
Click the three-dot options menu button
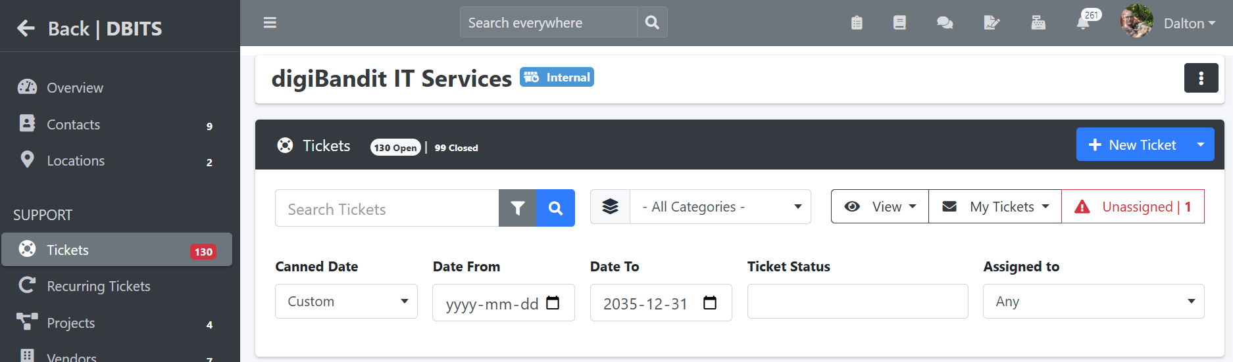1201,78
